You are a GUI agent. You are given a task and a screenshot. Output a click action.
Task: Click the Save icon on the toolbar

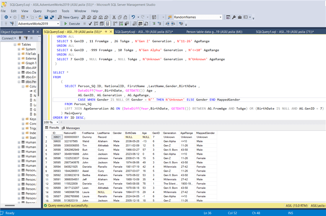coord(46,17)
